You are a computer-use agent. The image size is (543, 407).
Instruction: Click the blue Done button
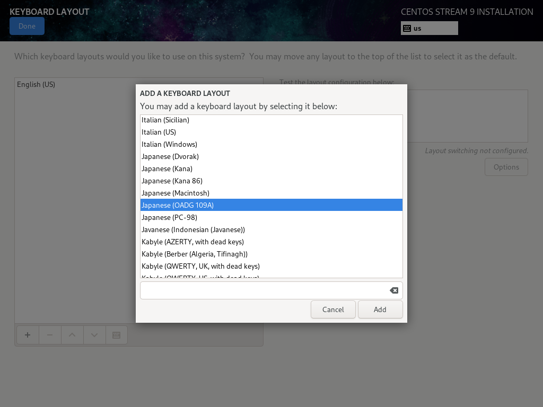(x=27, y=26)
